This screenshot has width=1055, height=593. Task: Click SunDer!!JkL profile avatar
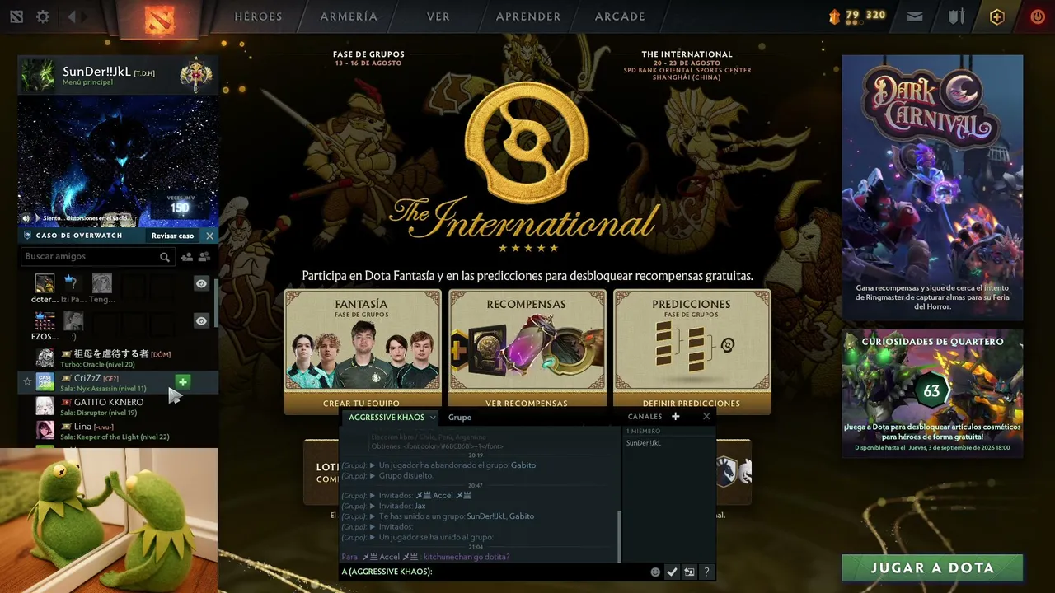point(39,75)
